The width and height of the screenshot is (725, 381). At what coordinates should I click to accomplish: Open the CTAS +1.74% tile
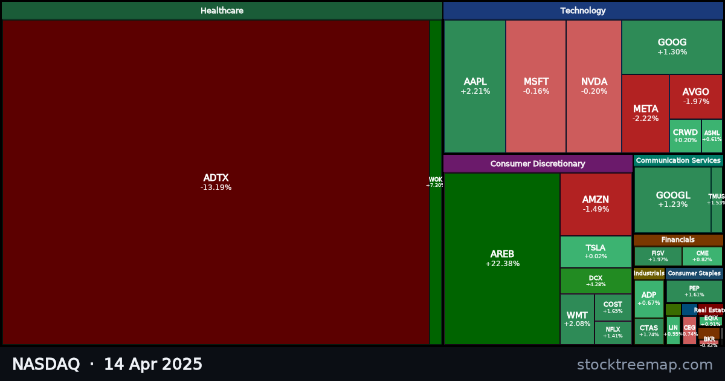pos(649,331)
